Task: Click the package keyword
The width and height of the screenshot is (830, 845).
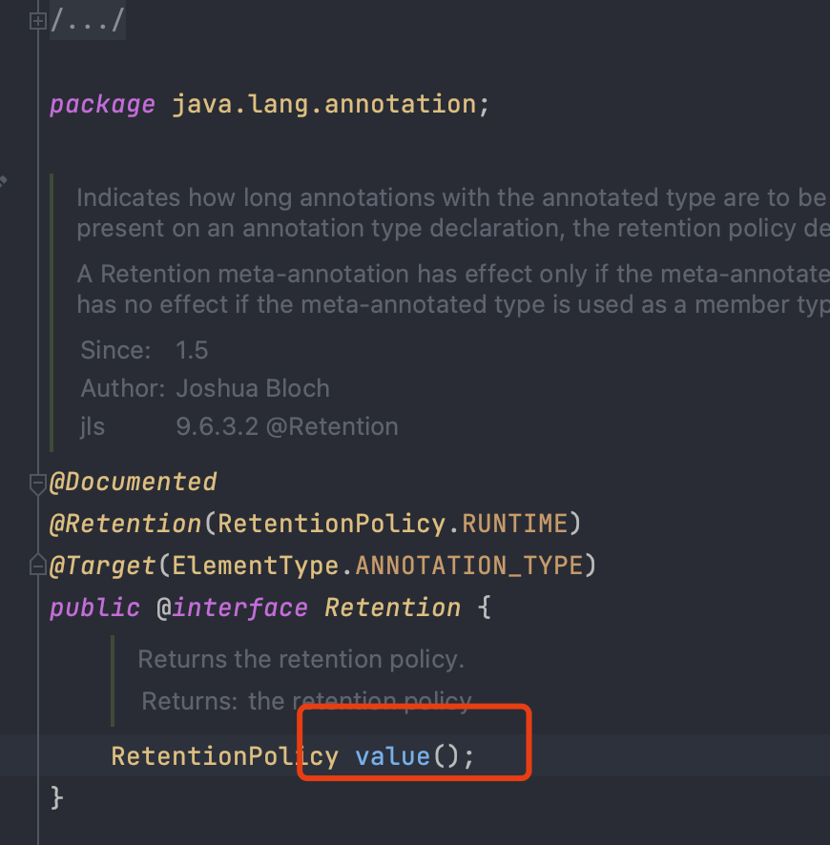Action: click(x=102, y=104)
